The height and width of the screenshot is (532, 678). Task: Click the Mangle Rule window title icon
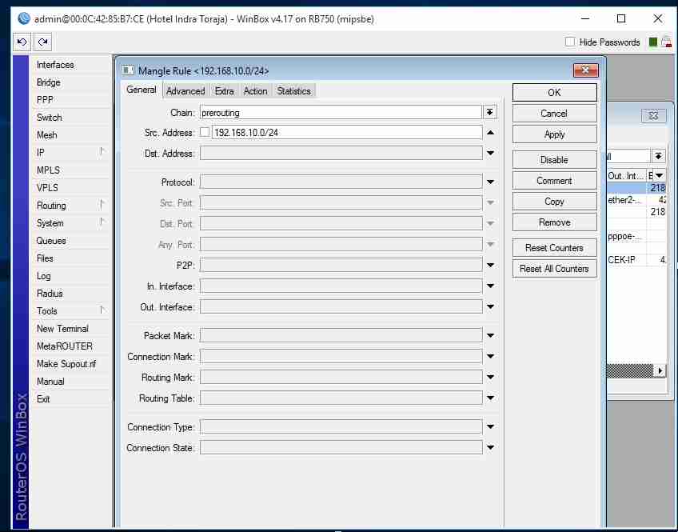[128, 70]
